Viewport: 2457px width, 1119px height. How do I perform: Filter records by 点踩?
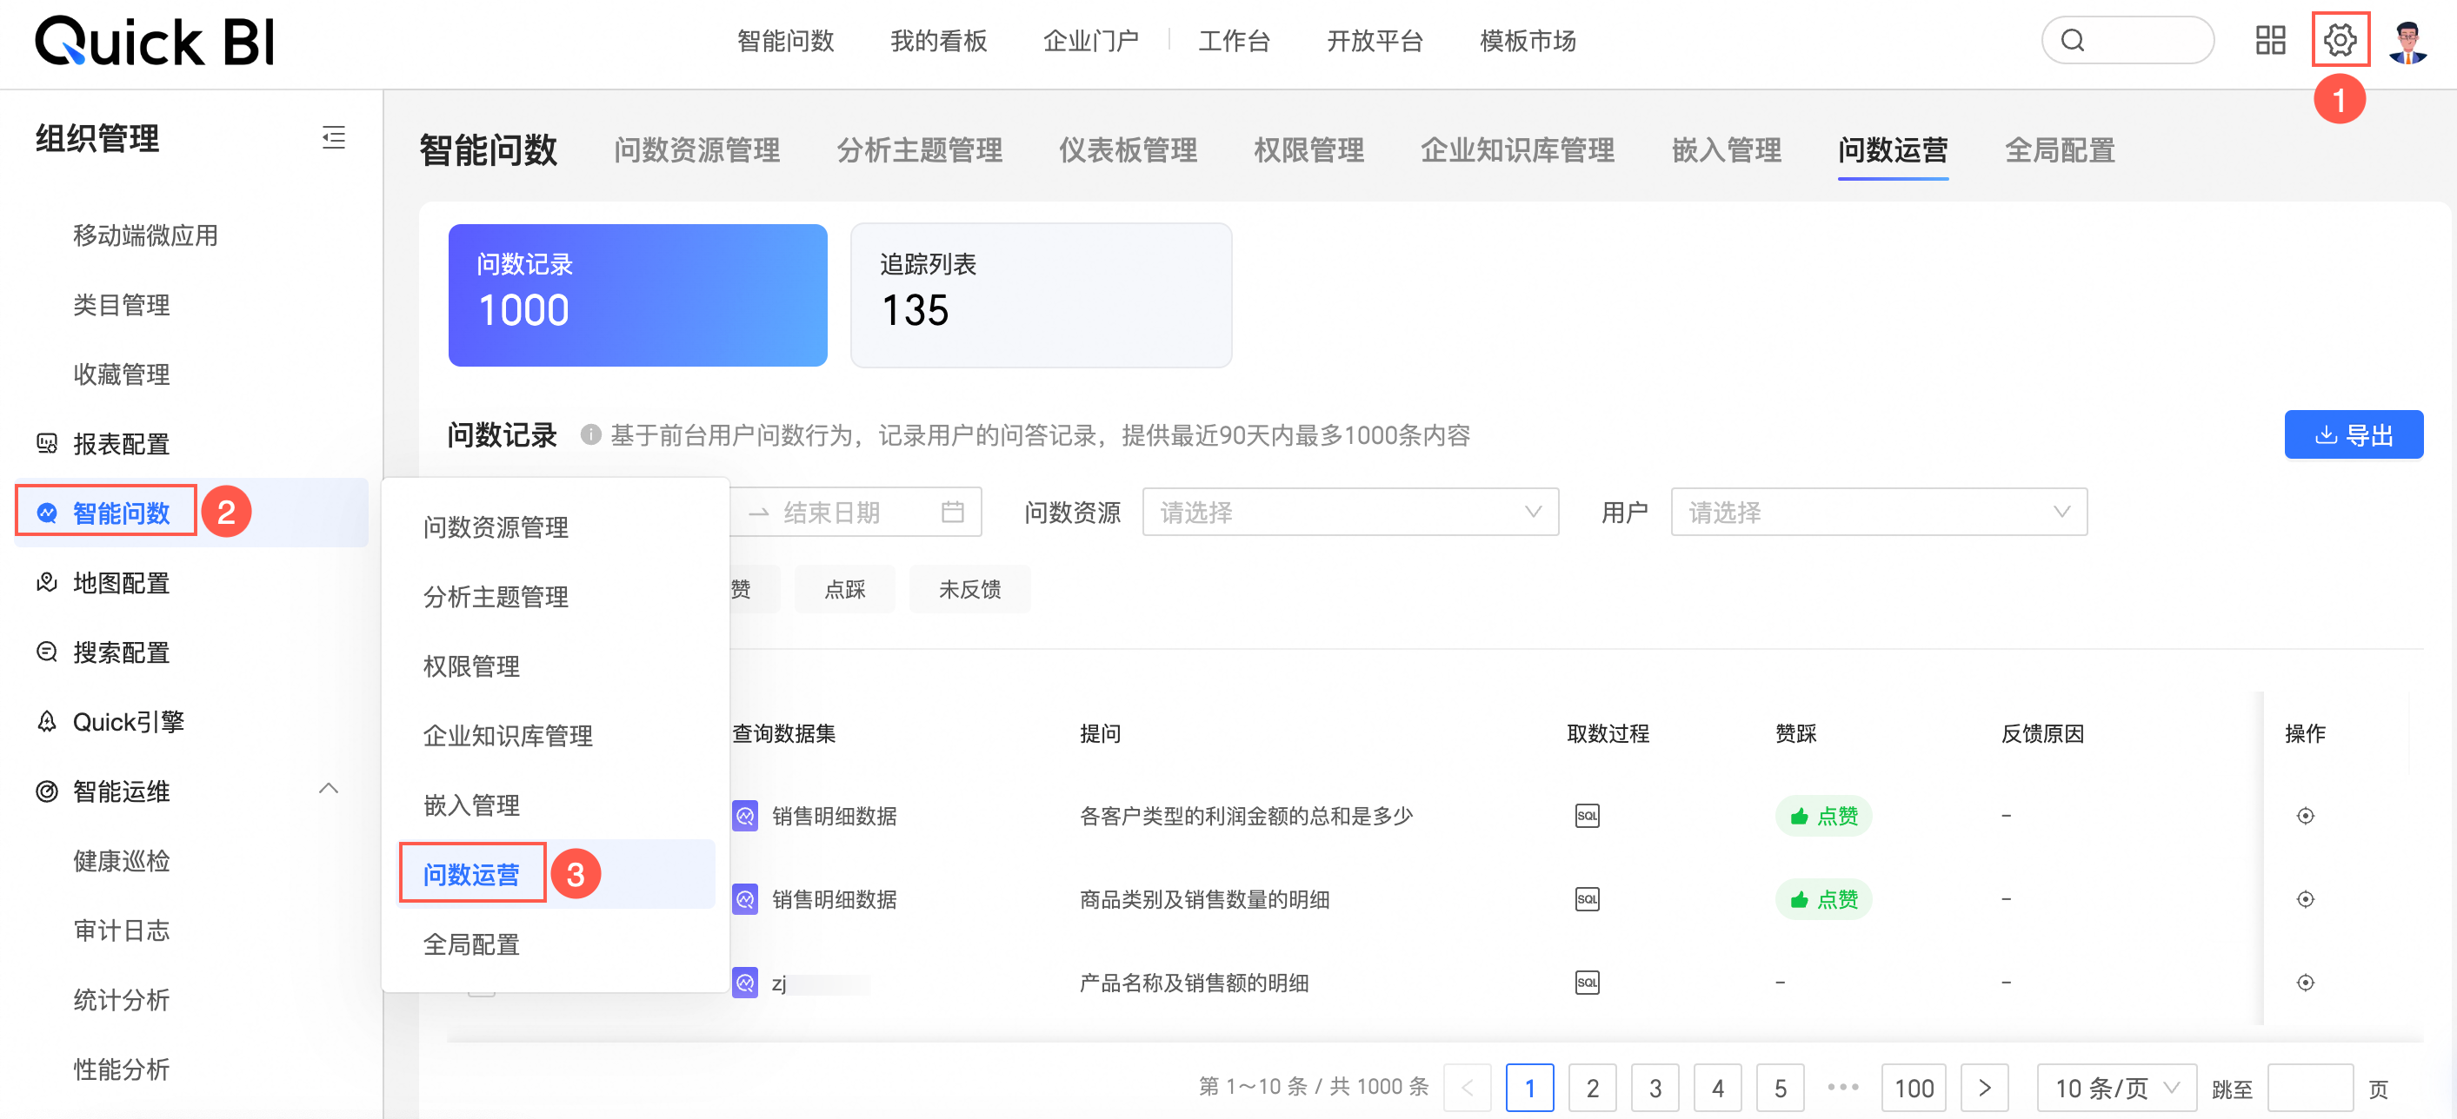[x=844, y=588]
